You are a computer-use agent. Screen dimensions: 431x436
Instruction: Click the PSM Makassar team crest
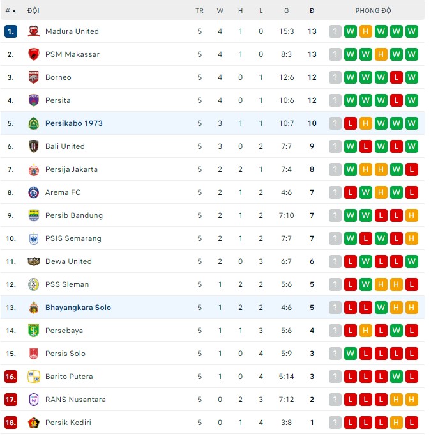34,54
